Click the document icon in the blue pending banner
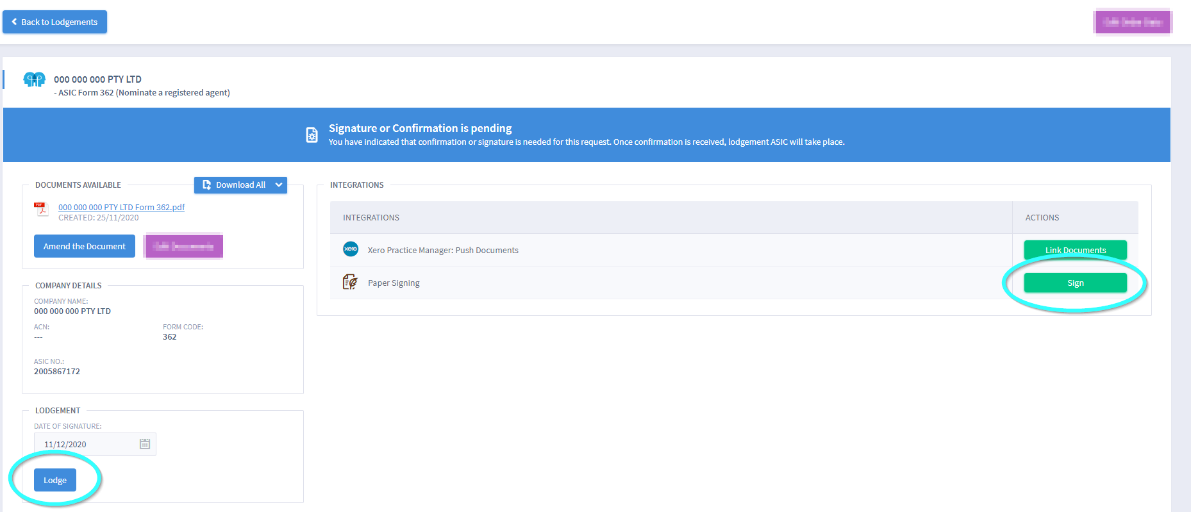Viewport: 1191px width, 512px height. [312, 135]
